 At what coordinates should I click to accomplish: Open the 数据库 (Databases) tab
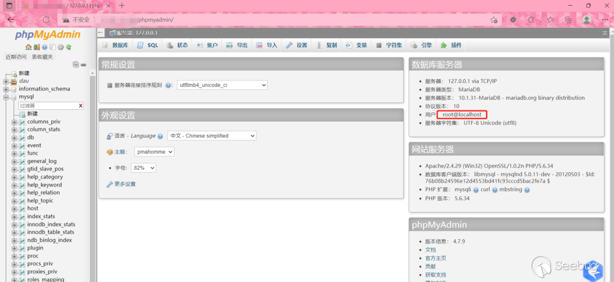pos(115,45)
